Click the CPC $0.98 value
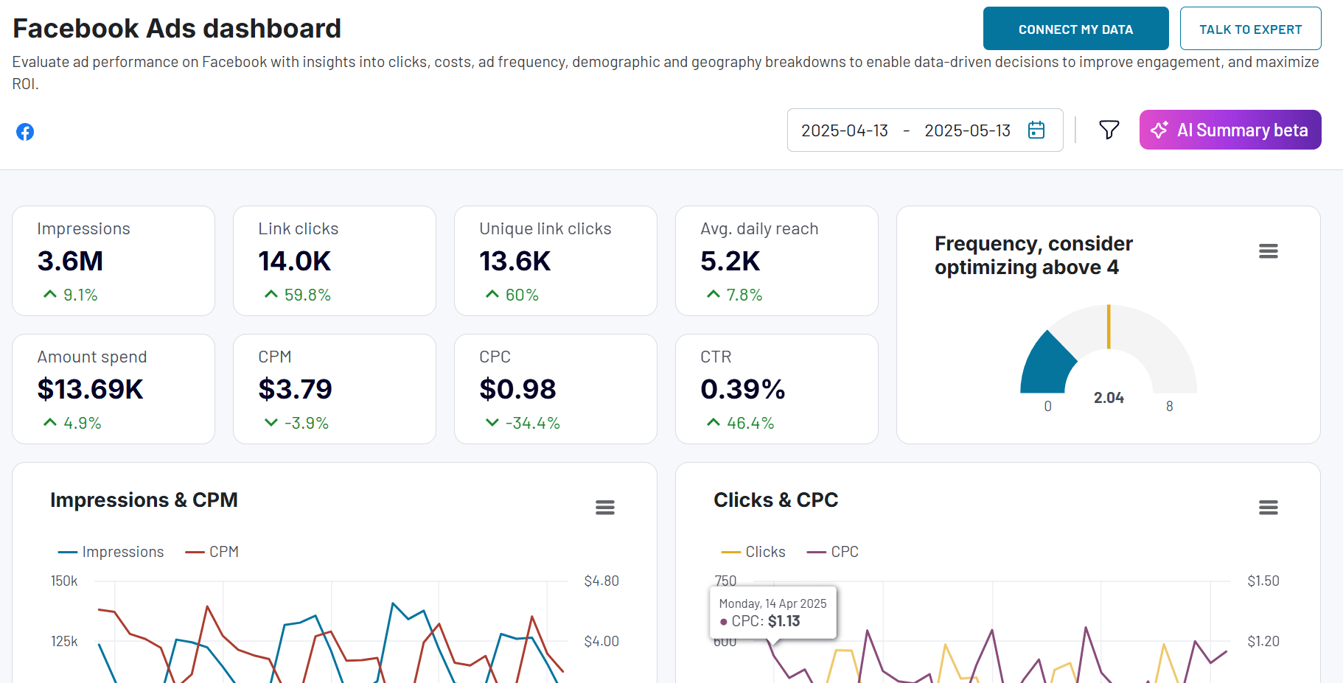Viewport: 1343px width, 683px height. click(517, 389)
